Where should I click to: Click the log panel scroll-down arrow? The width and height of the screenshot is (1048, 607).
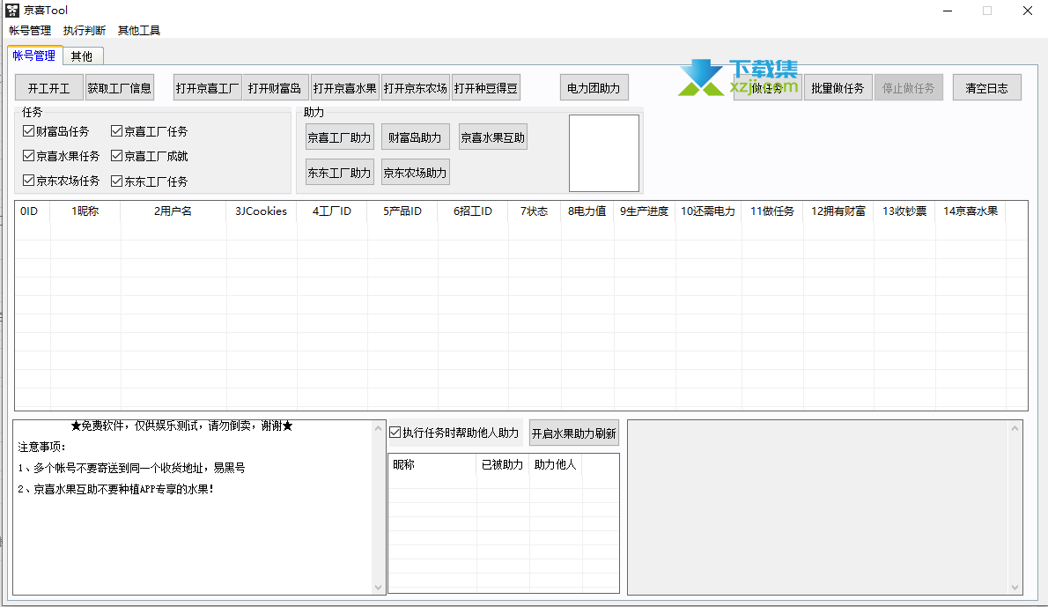click(x=1015, y=588)
